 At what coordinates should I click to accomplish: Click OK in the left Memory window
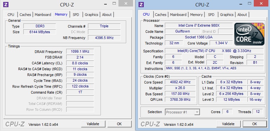pos(119,124)
